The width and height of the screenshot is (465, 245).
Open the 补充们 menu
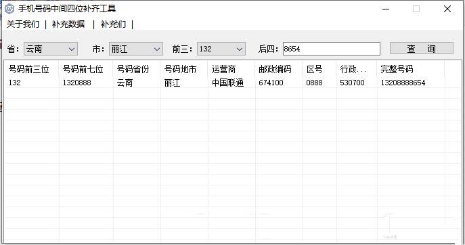(x=113, y=24)
